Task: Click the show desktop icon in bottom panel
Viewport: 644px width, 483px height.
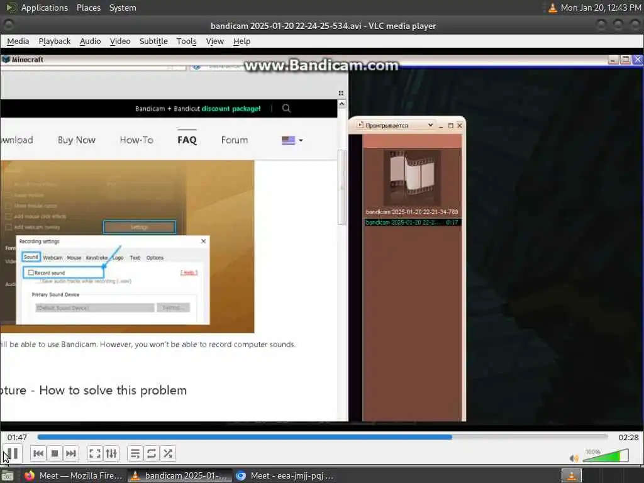Action: [x=8, y=475]
